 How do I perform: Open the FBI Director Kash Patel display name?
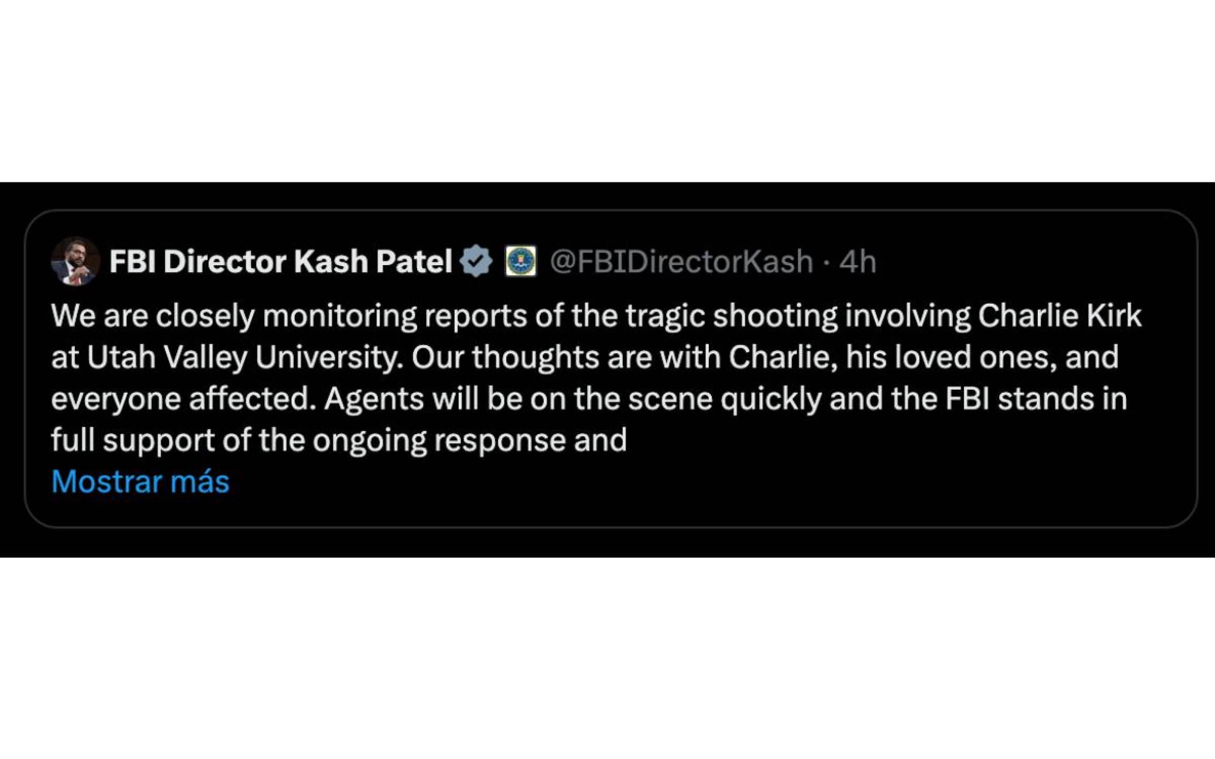pyautogui.click(x=281, y=261)
